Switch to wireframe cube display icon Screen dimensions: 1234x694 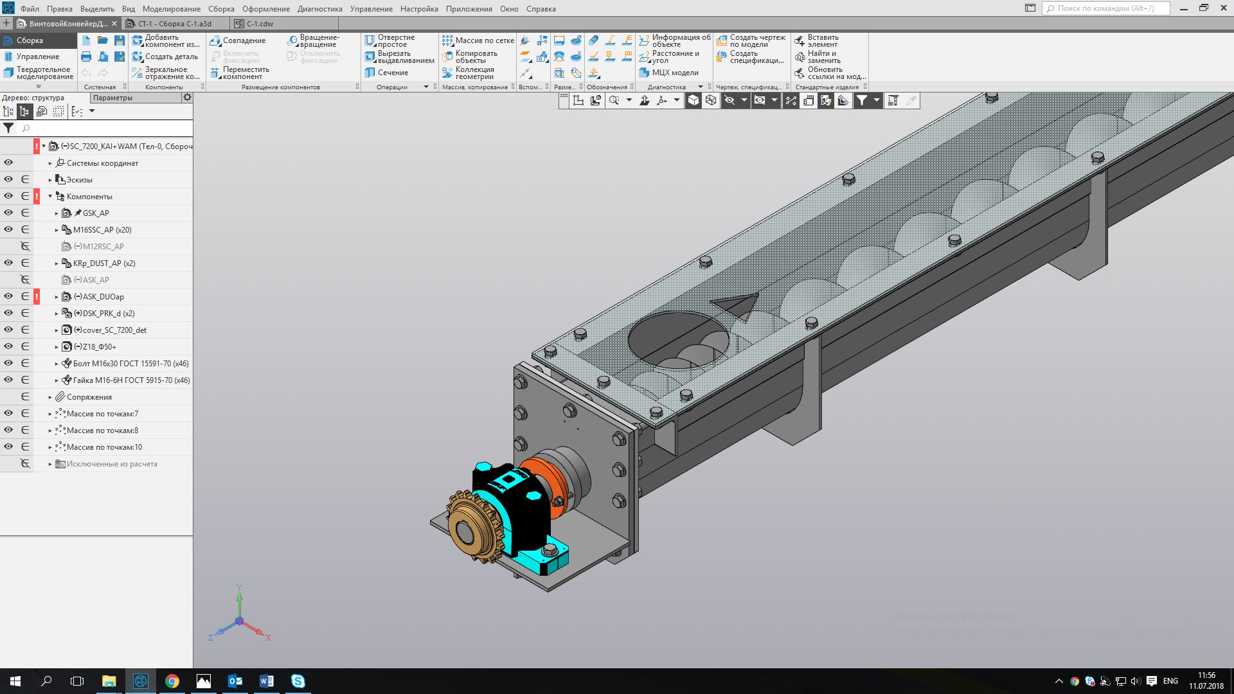click(711, 101)
